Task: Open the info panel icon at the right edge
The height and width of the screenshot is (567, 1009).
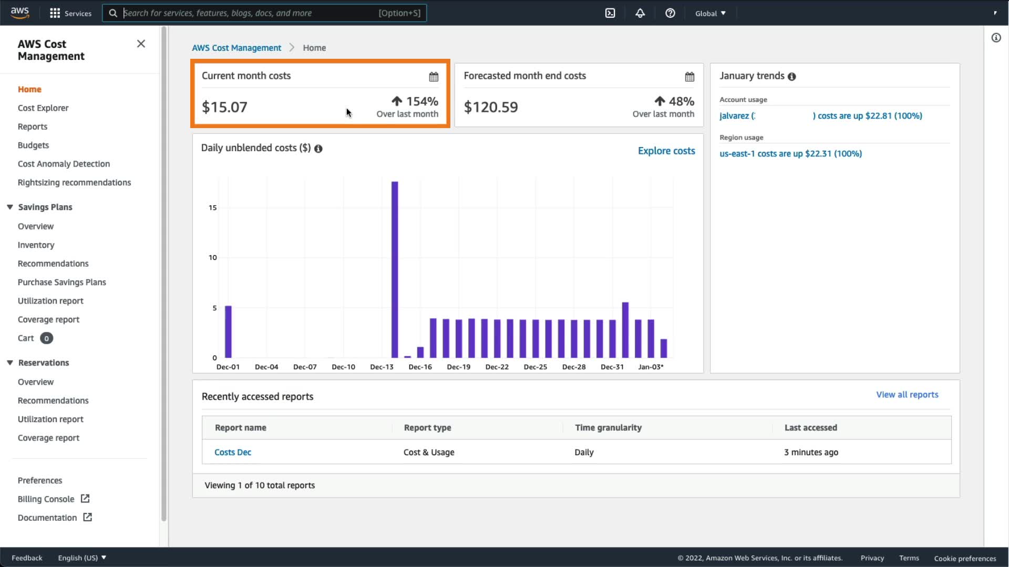Action: [996, 38]
